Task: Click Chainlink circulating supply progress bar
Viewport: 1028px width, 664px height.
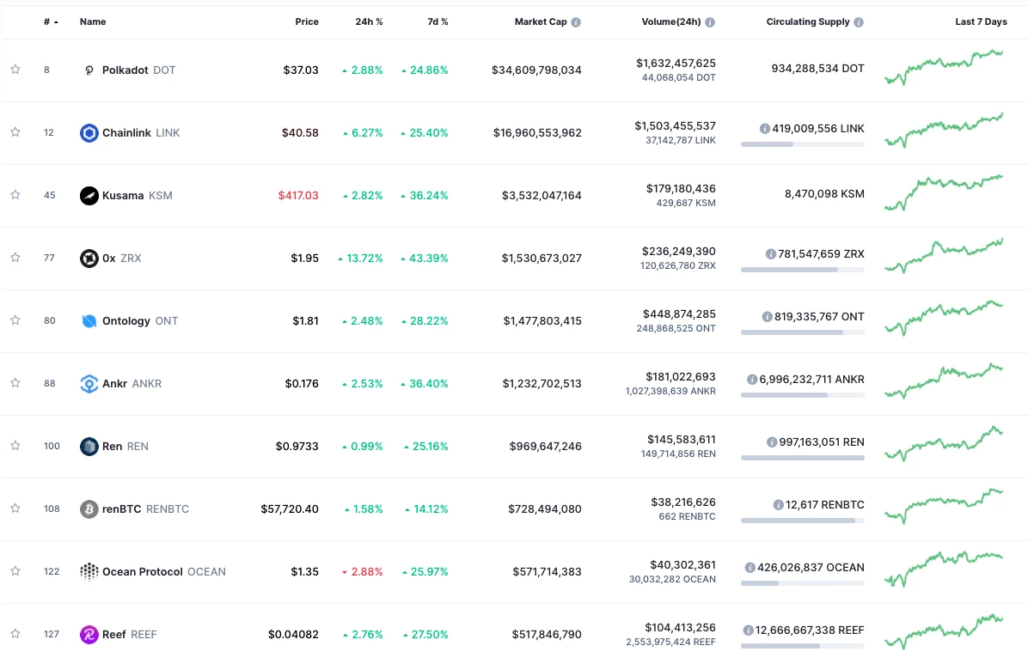Action: 803,144
